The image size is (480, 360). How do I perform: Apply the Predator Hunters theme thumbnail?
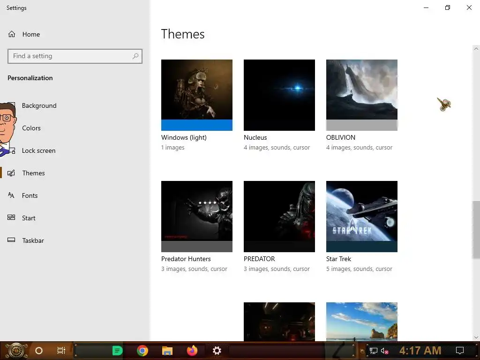197,217
